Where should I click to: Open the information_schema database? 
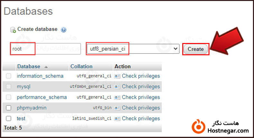(40, 76)
